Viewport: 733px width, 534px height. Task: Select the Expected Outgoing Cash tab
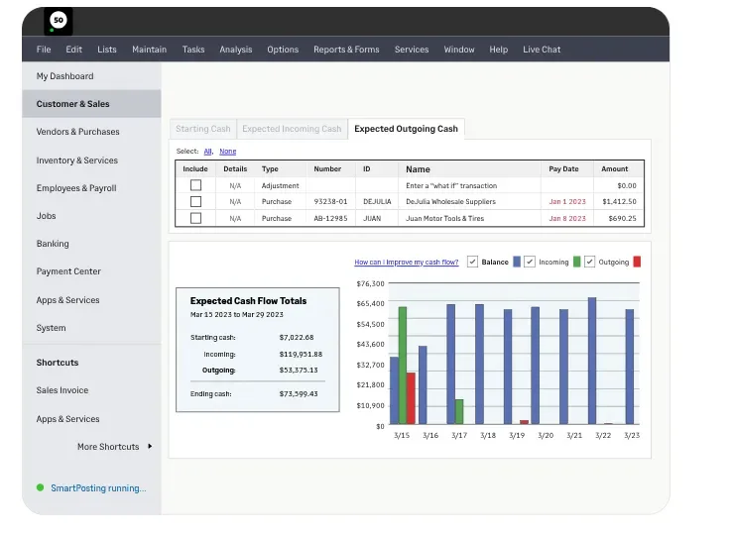click(406, 129)
